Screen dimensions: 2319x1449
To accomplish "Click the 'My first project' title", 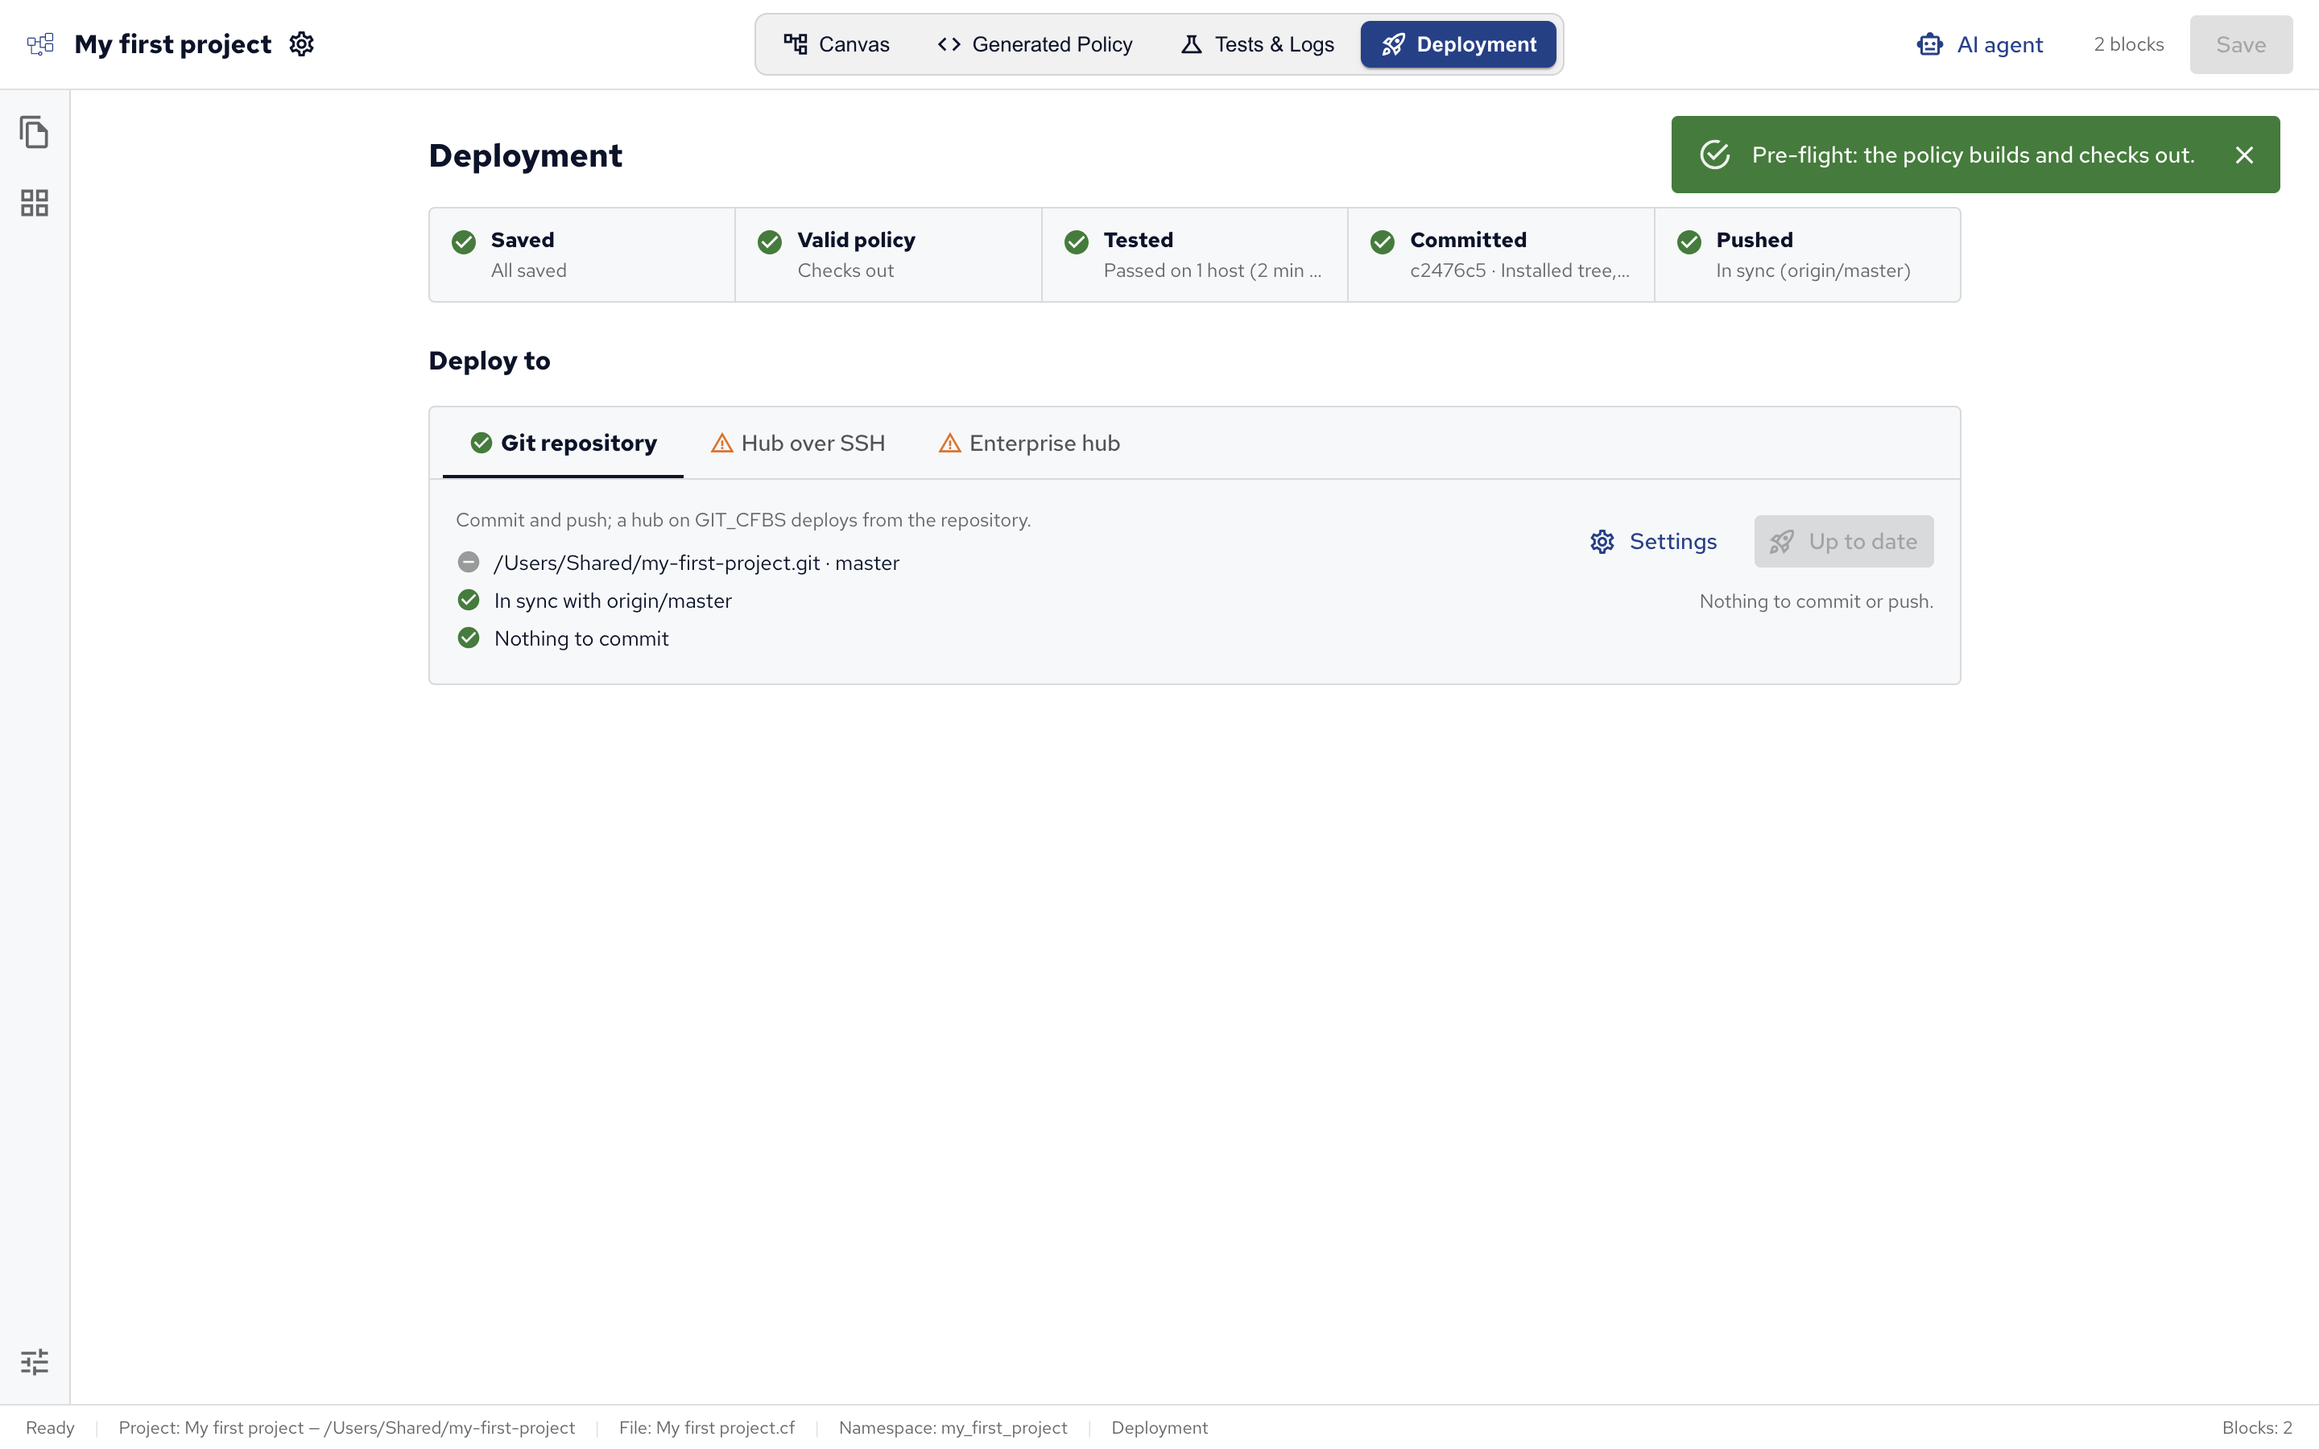I will click(x=172, y=44).
